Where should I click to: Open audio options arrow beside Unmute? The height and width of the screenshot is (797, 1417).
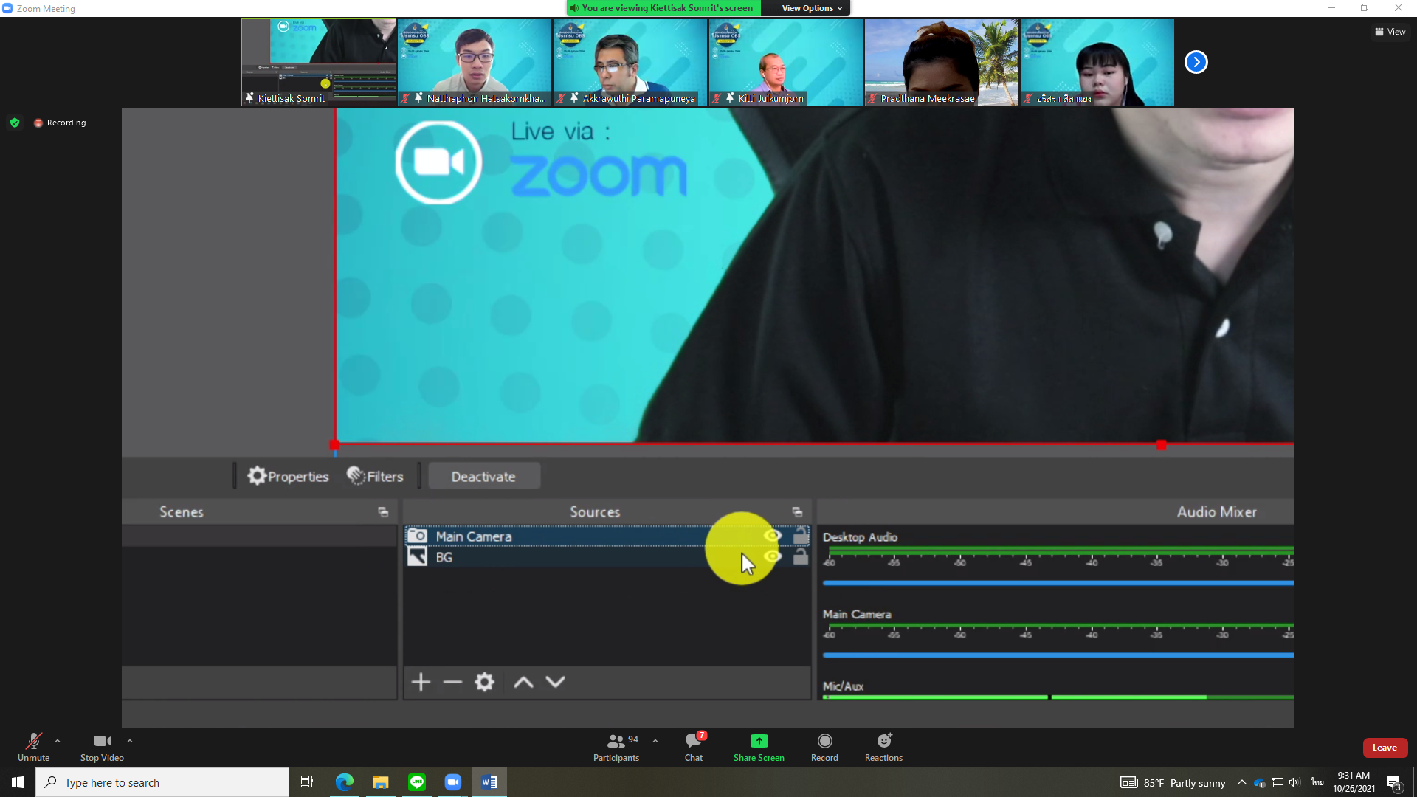[58, 741]
